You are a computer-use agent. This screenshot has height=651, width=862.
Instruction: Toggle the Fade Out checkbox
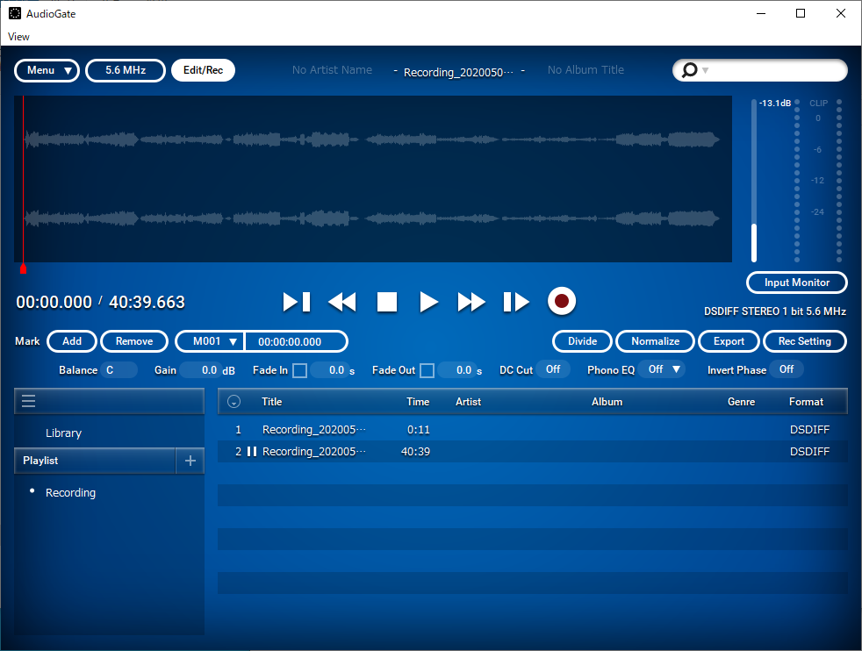coord(427,370)
